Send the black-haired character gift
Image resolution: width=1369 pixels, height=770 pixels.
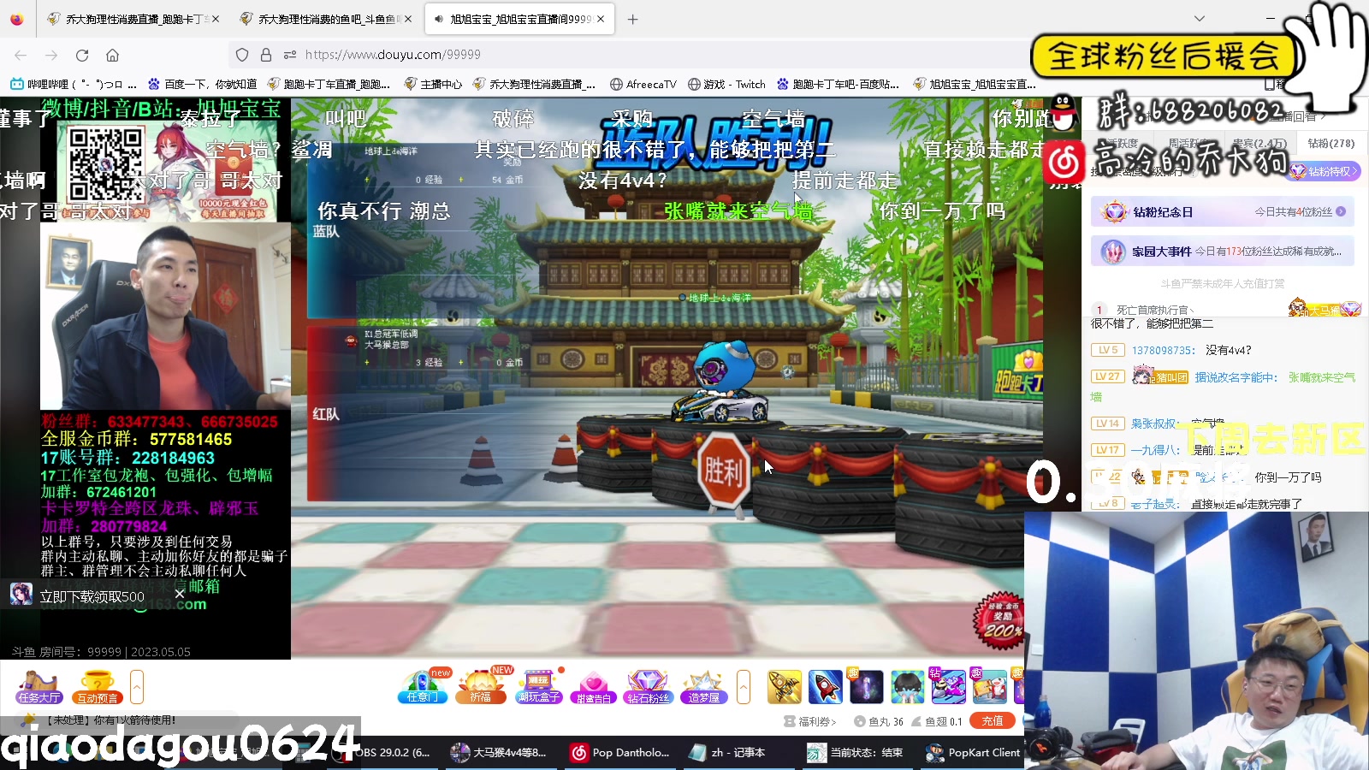(908, 687)
